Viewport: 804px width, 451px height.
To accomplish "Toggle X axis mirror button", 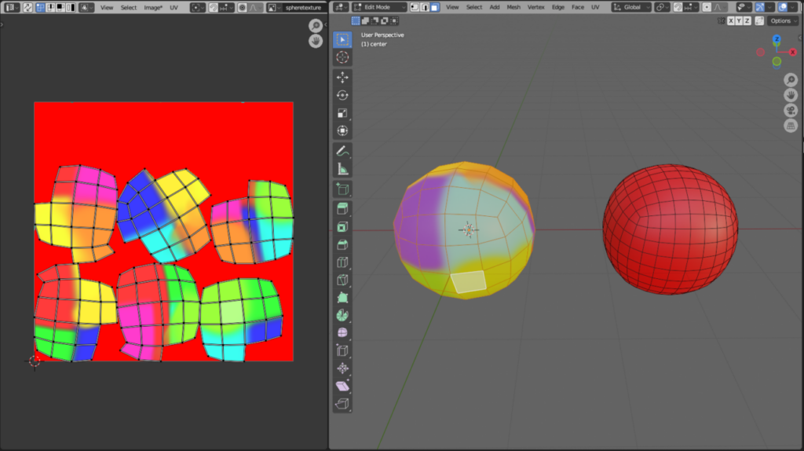I will (x=732, y=20).
